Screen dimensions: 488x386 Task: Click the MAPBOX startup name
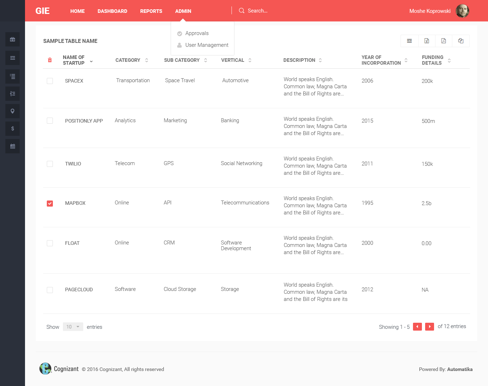pyautogui.click(x=75, y=203)
